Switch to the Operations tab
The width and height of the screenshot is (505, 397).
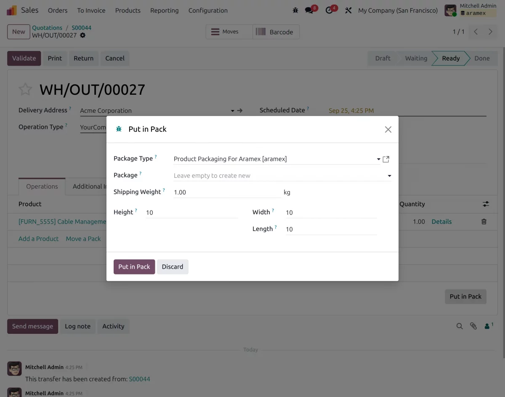pyautogui.click(x=42, y=187)
